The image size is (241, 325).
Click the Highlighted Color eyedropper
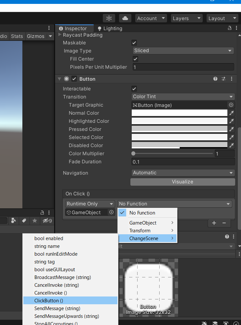pos(232,121)
